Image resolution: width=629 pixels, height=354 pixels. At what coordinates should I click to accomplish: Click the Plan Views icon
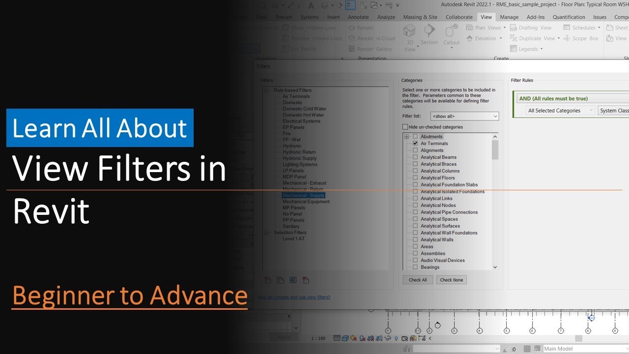click(470, 28)
